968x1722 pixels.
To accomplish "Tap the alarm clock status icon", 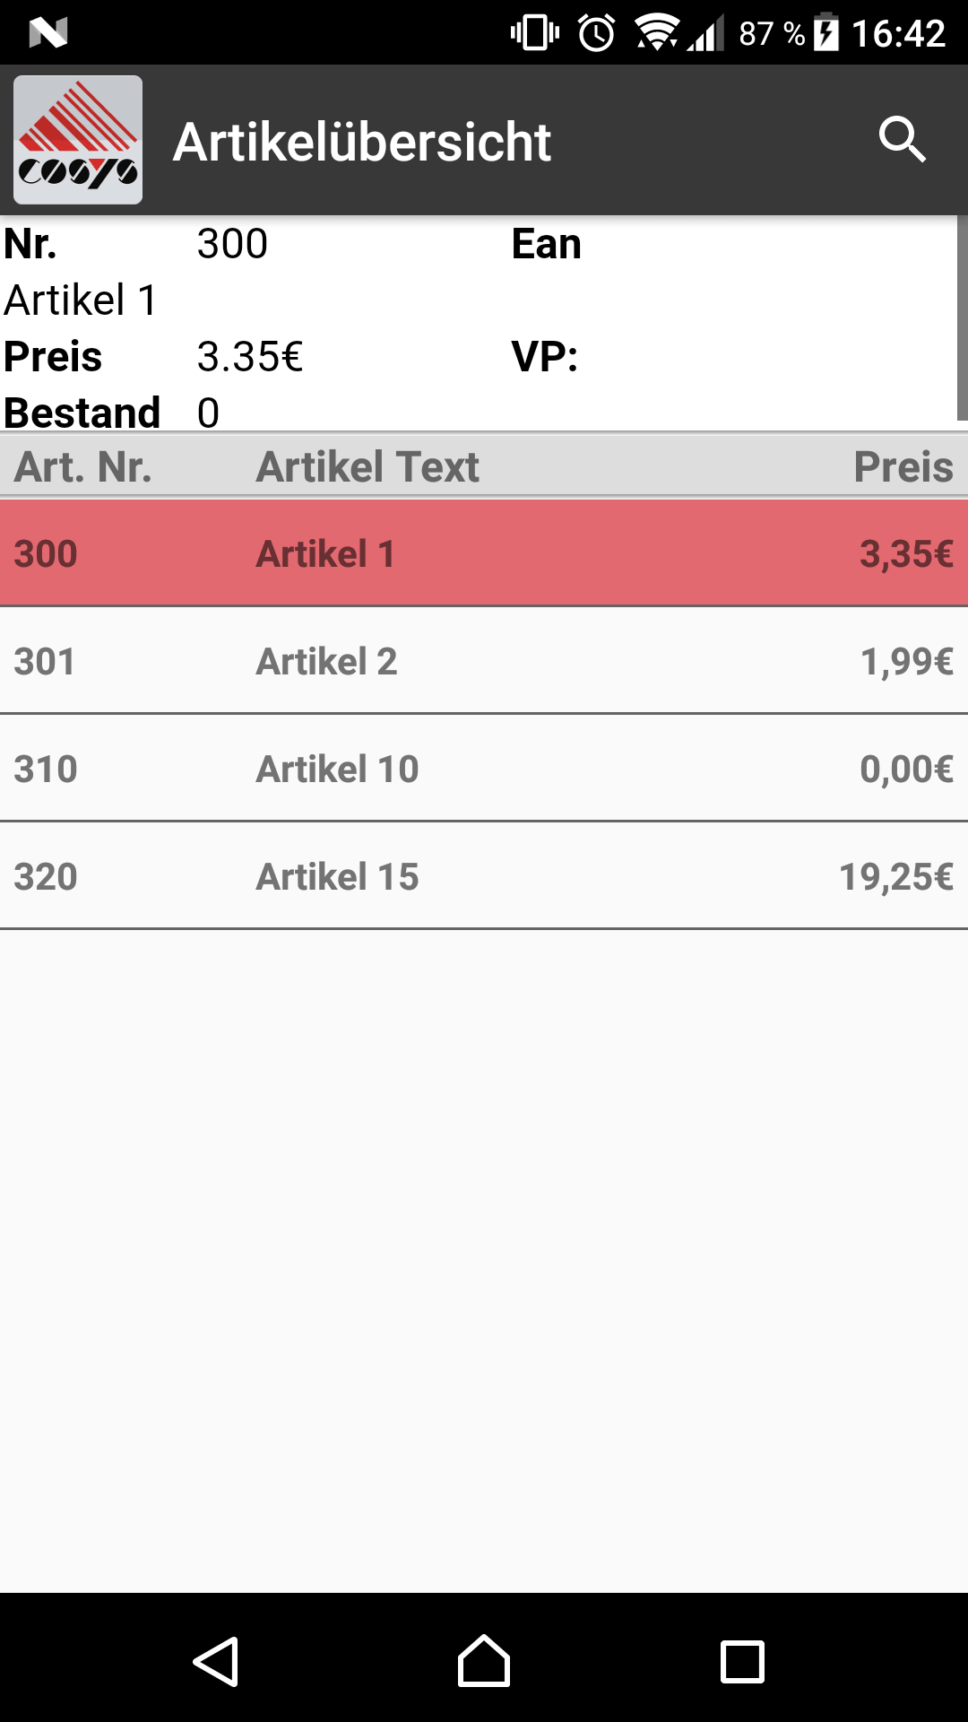I will pos(596,33).
